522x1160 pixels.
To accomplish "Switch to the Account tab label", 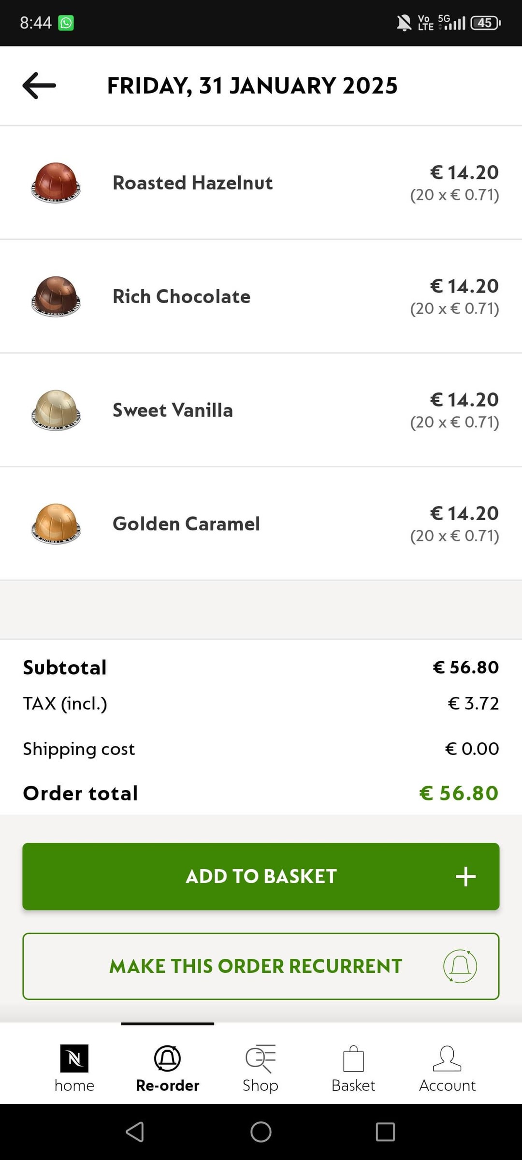I will tap(447, 1086).
